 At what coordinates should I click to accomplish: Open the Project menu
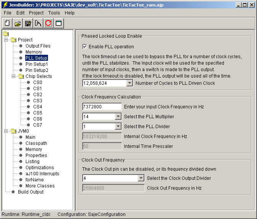(36, 13)
